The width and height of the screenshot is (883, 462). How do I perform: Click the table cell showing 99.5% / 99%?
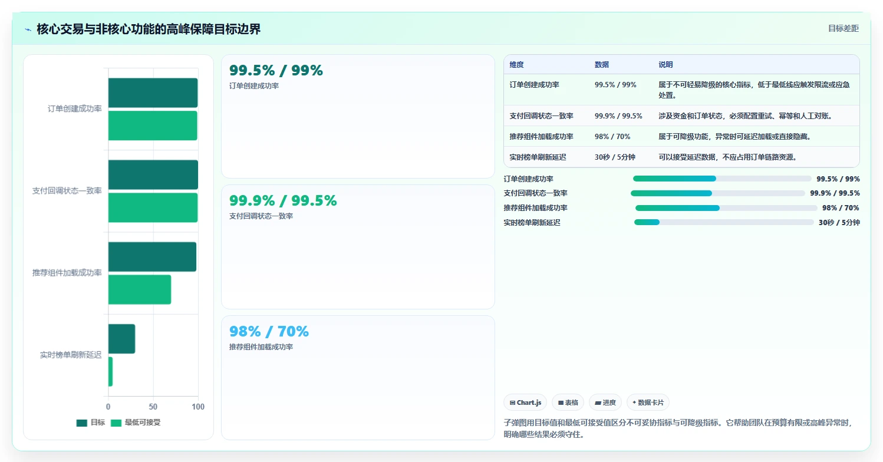pyautogui.click(x=615, y=85)
